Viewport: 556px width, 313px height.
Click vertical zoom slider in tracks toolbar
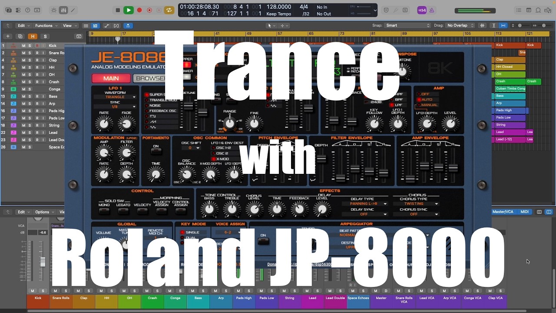click(x=520, y=26)
